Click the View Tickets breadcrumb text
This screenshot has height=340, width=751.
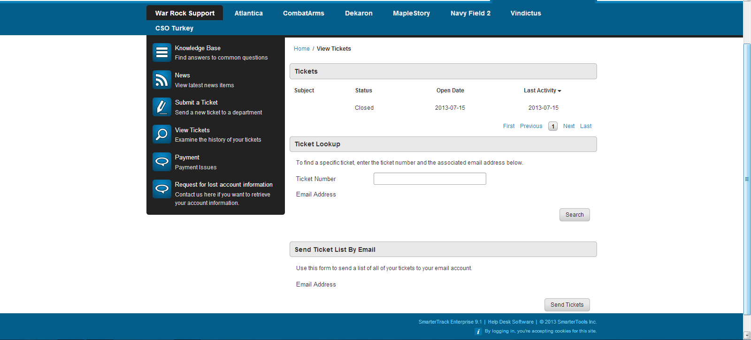point(334,49)
